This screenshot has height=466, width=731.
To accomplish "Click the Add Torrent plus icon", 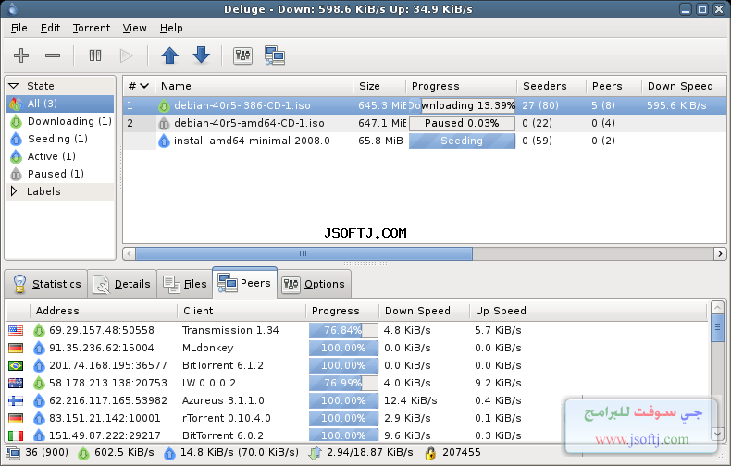I will 21,55.
